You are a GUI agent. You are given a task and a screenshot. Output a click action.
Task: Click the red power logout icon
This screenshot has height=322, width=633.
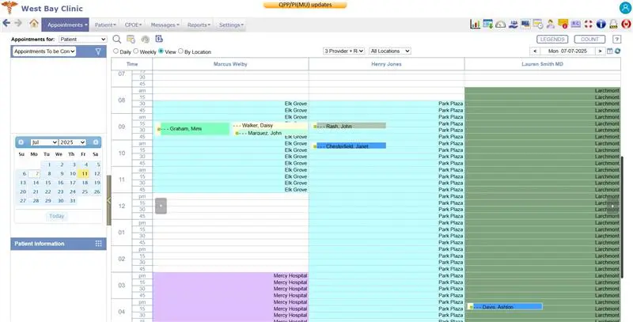[x=626, y=25]
